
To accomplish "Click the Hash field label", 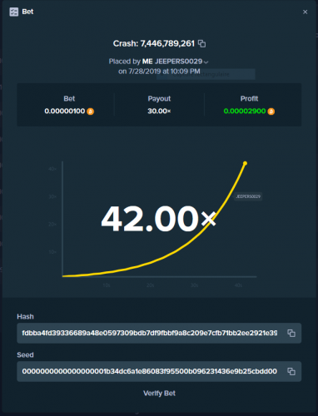I will click(25, 317).
